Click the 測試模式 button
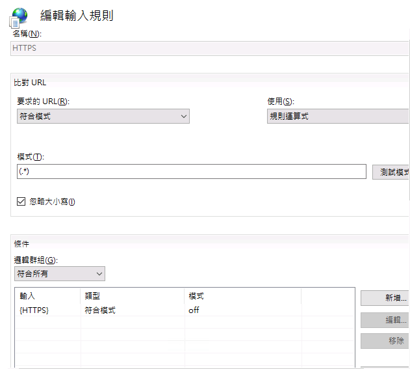This screenshot has width=410, height=369. pos(391,172)
